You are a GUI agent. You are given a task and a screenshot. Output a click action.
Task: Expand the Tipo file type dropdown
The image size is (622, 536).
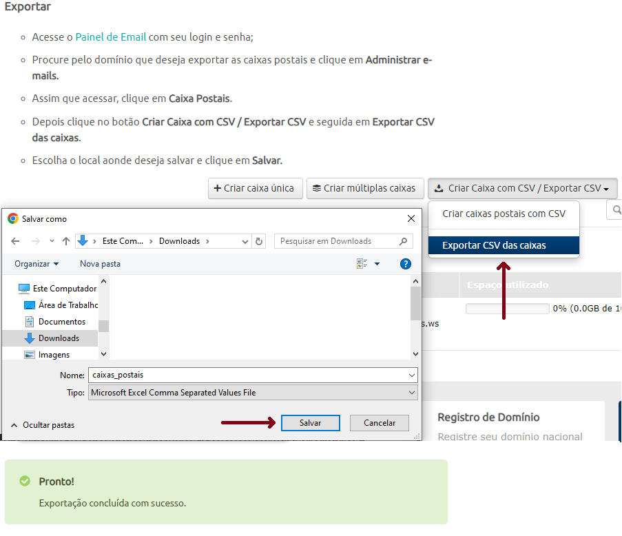(x=253, y=393)
